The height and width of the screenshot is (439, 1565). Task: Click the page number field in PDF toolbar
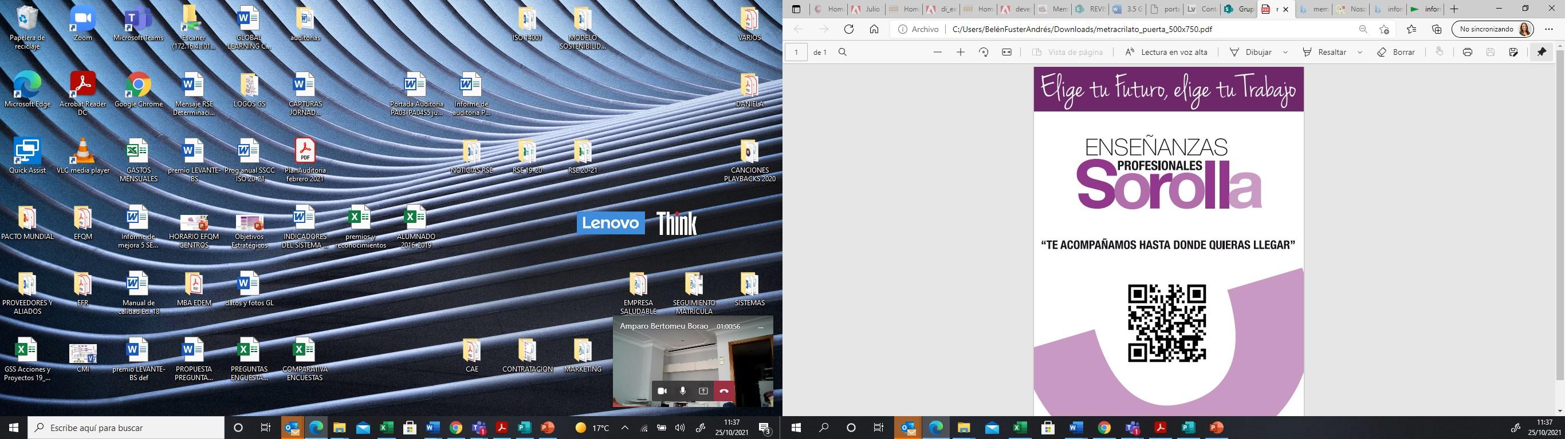point(796,52)
